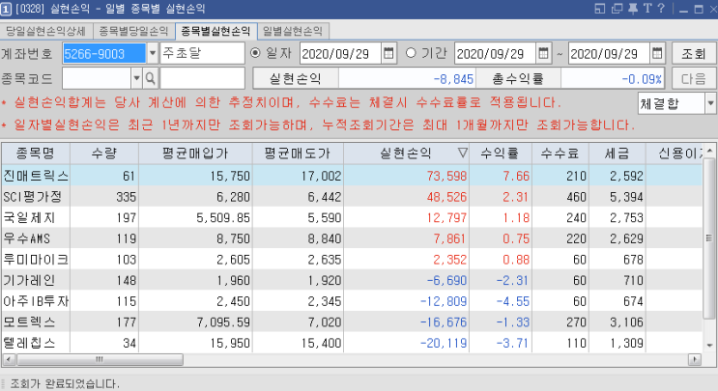Image resolution: width=718 pixels, height=391 pixels.
Task: Sort by 세금 column header
Action: click(x=617, y=153)
